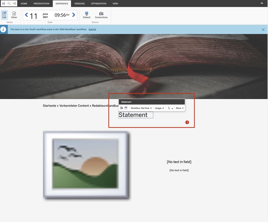
Task: Open the navigation tree icon in top bar
Action: pos(14,3)
